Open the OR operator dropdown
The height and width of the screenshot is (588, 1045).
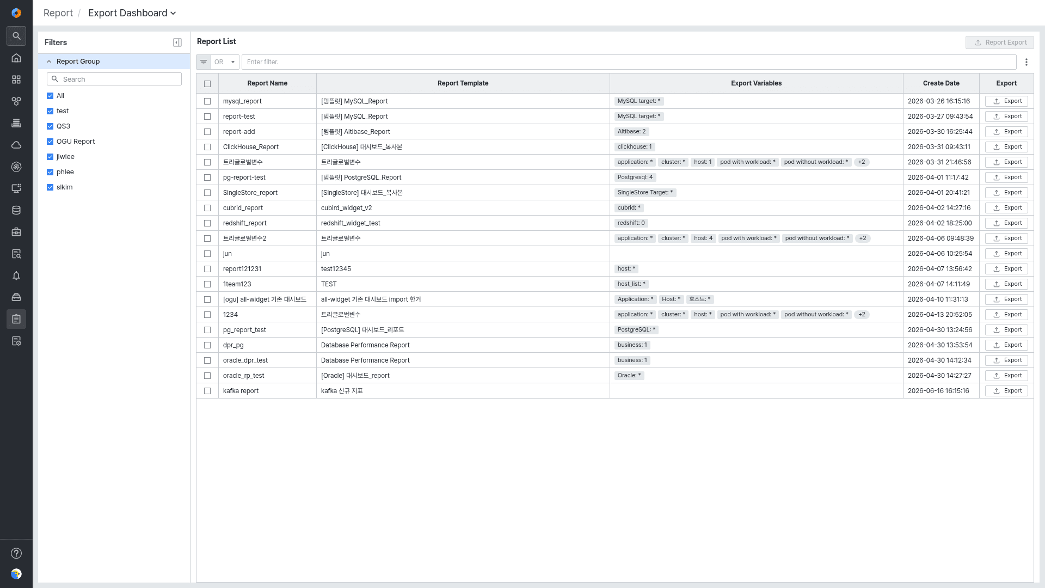(225, 62)
